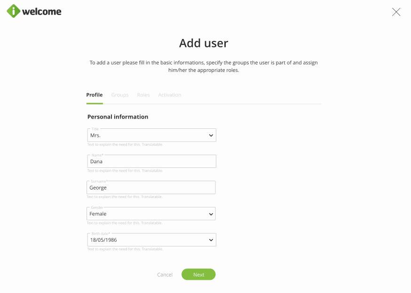Focus the Name field containing Dana
This screenshot has width=411, height=293.
(x=151, y=162)
